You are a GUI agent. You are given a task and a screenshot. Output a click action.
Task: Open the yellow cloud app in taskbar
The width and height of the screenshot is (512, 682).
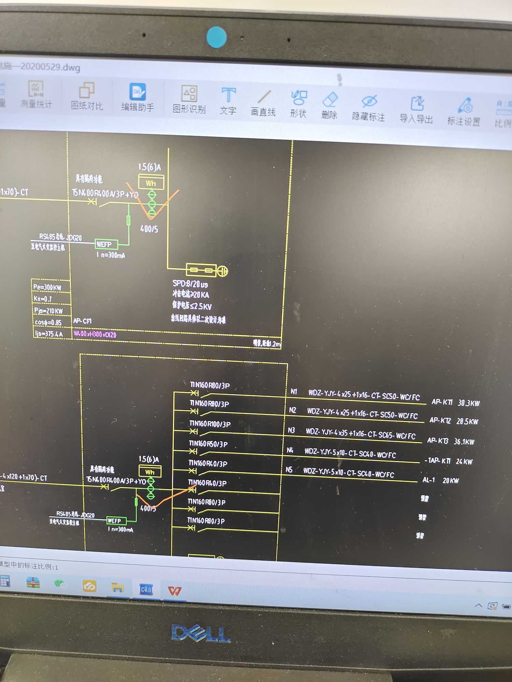[89, 586]
